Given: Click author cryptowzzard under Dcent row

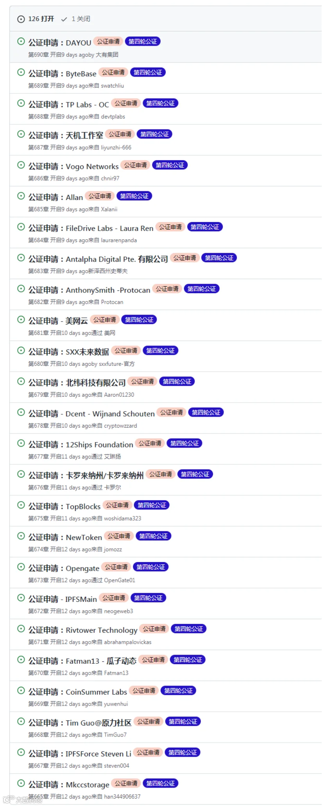Looking at the screenshot, I should pyautogui.click(x=120, y=426).
